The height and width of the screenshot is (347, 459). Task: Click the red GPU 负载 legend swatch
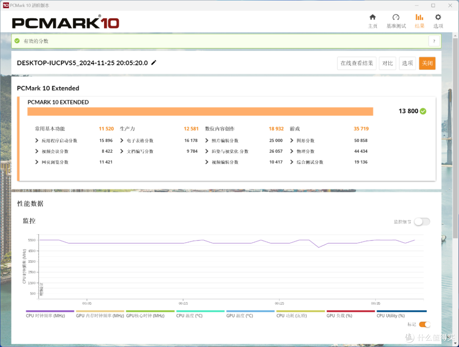click(x=351, y=311)
